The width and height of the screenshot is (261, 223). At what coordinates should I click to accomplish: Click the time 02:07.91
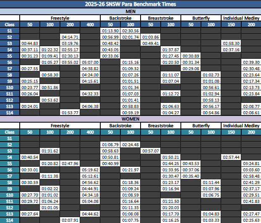point(70,220)
